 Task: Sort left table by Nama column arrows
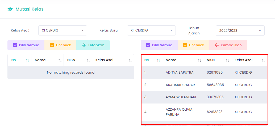pos(60,60)
